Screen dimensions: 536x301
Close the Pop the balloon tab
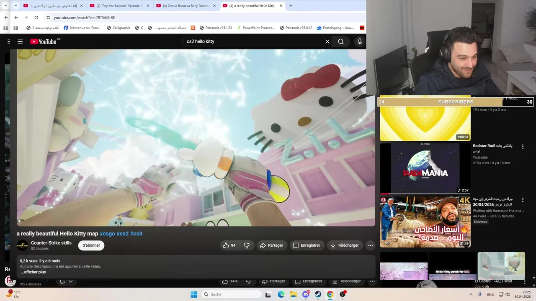(148, 6)
